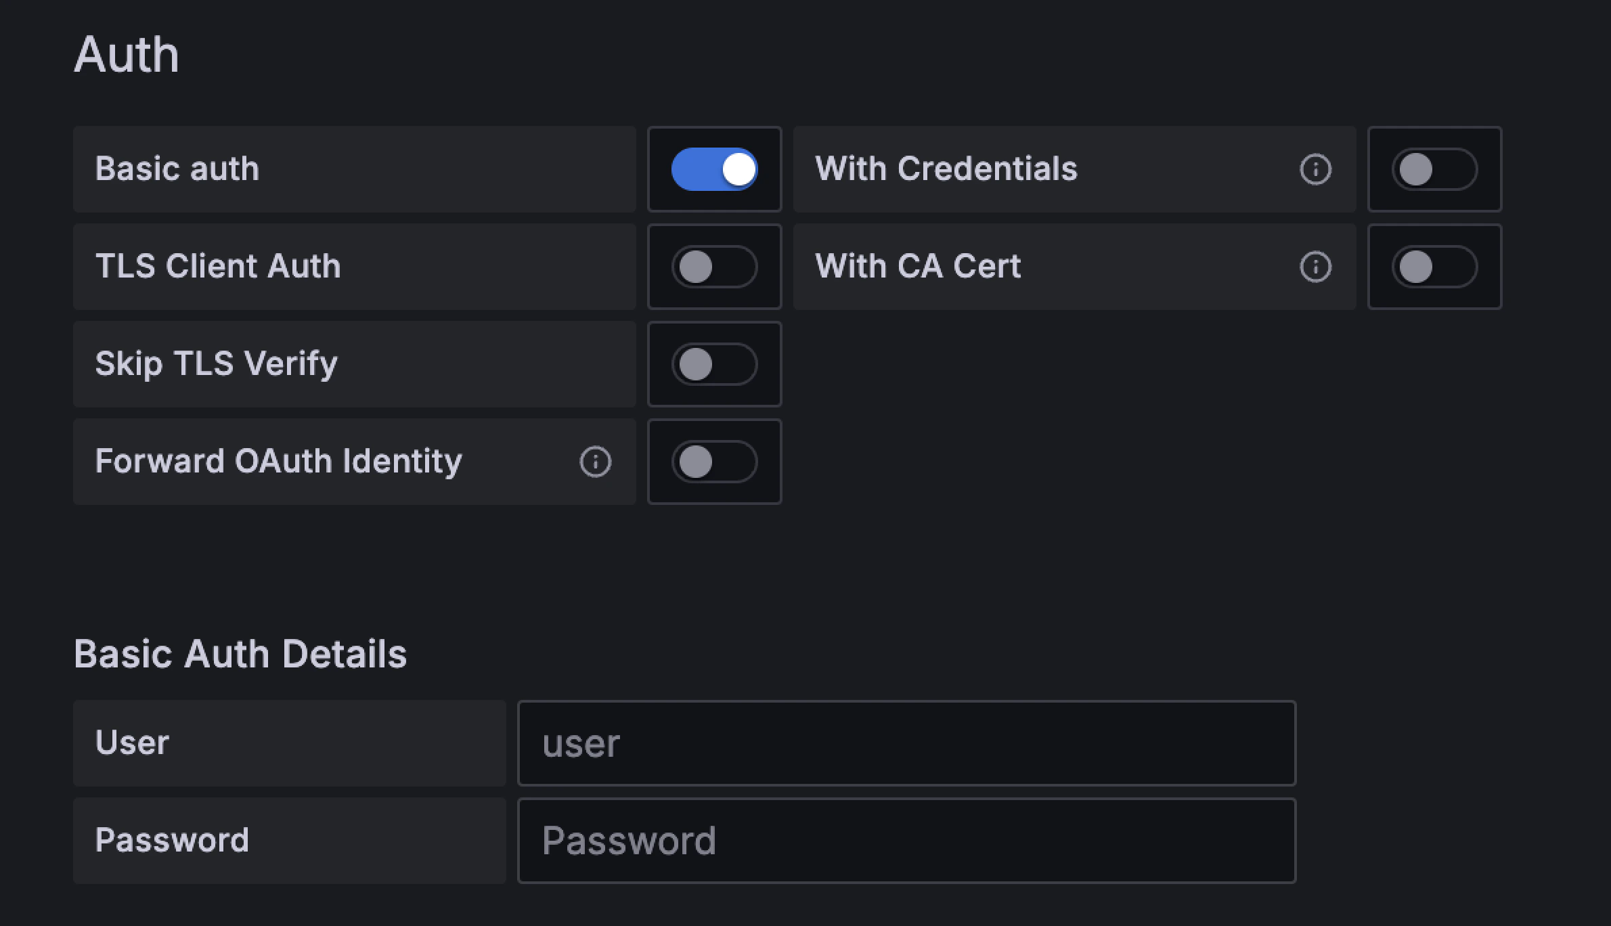Click inside the Password text field
1611x926 pixels.
[x=907, y=840]
